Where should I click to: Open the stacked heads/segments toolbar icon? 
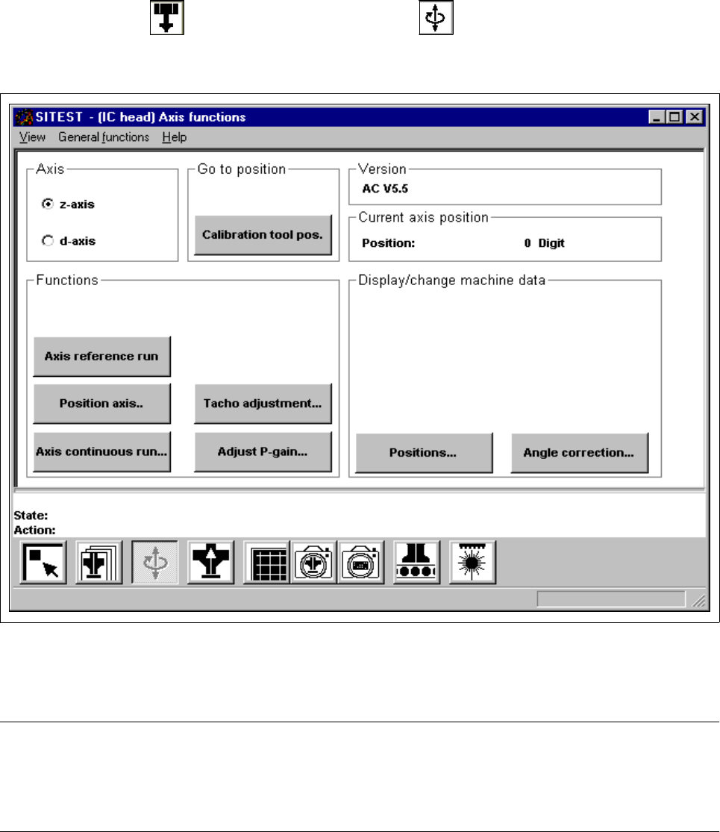(x=99, y=563)
